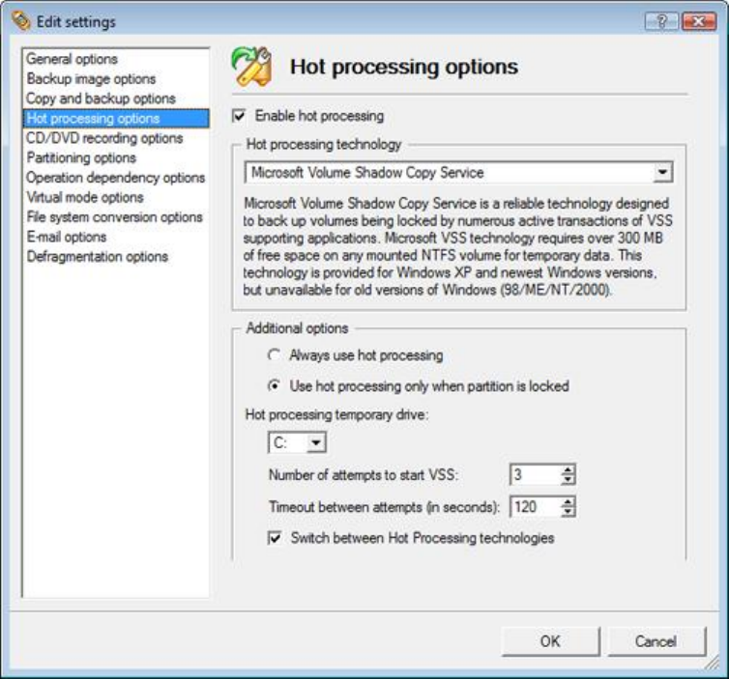This screenshot has height=679, width=729.
Task: Select CD/DVD recording options
Action: (104, 138)
